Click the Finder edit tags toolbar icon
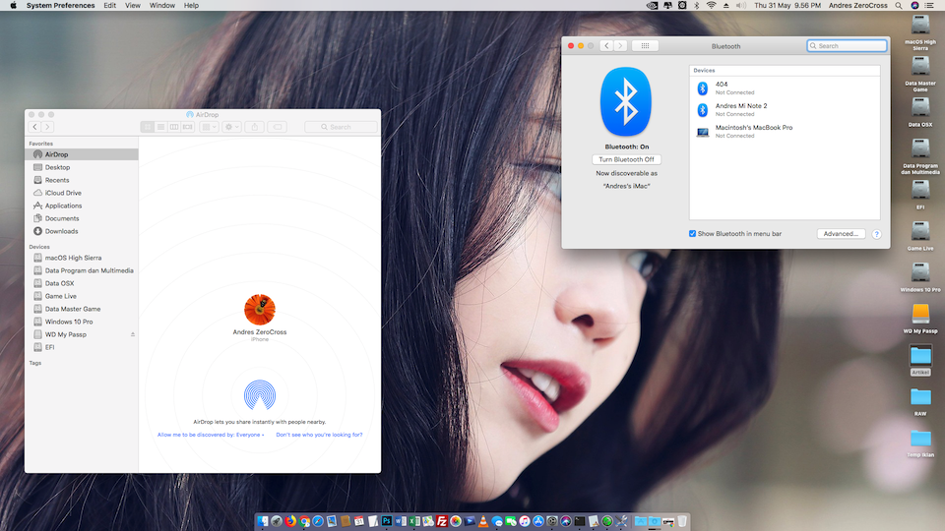Screen dimensions: 945x531 point(278,127)
